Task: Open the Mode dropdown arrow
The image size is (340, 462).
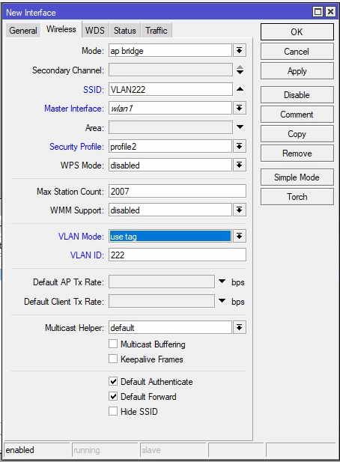Action: (x=239, y=51)
